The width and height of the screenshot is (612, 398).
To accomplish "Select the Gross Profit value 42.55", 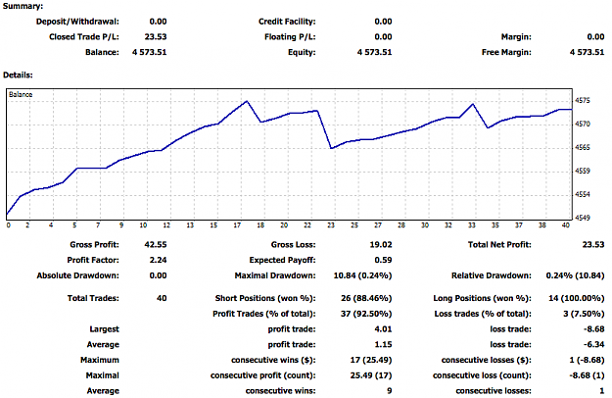I will click(156, 245).
